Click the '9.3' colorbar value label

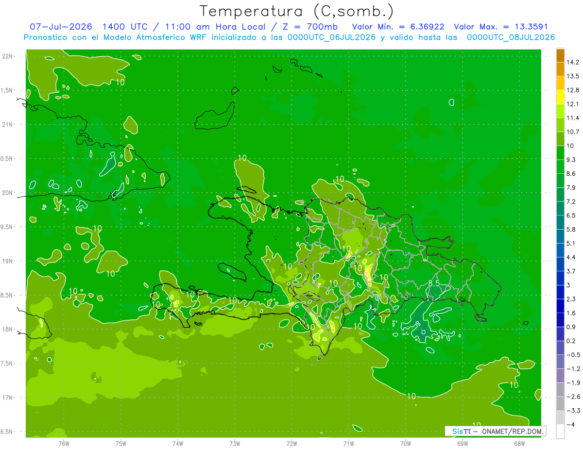point(571,160)
